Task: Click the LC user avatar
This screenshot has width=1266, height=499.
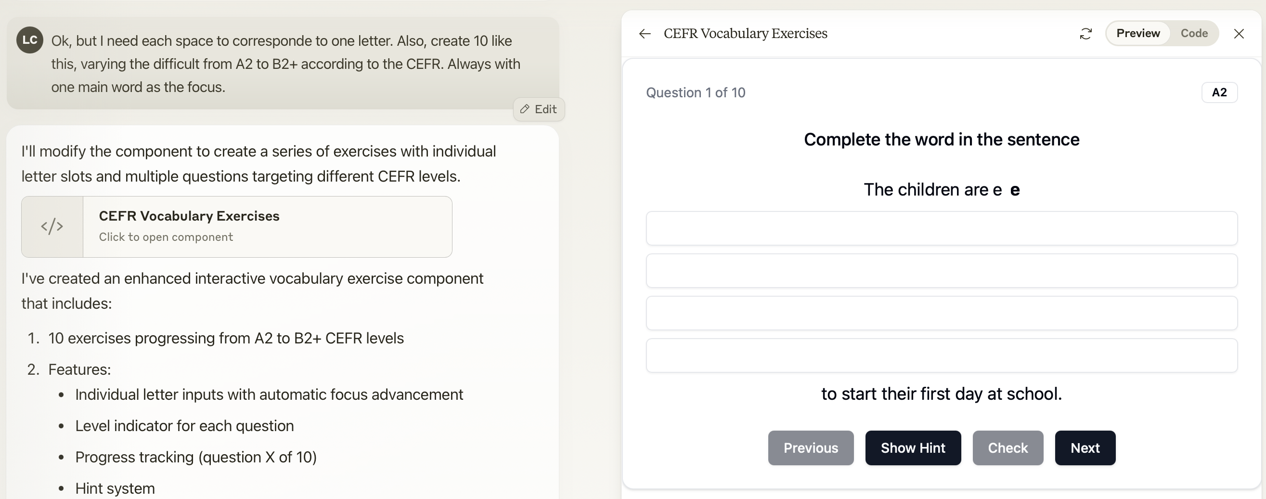Action: tap(29, 40)
